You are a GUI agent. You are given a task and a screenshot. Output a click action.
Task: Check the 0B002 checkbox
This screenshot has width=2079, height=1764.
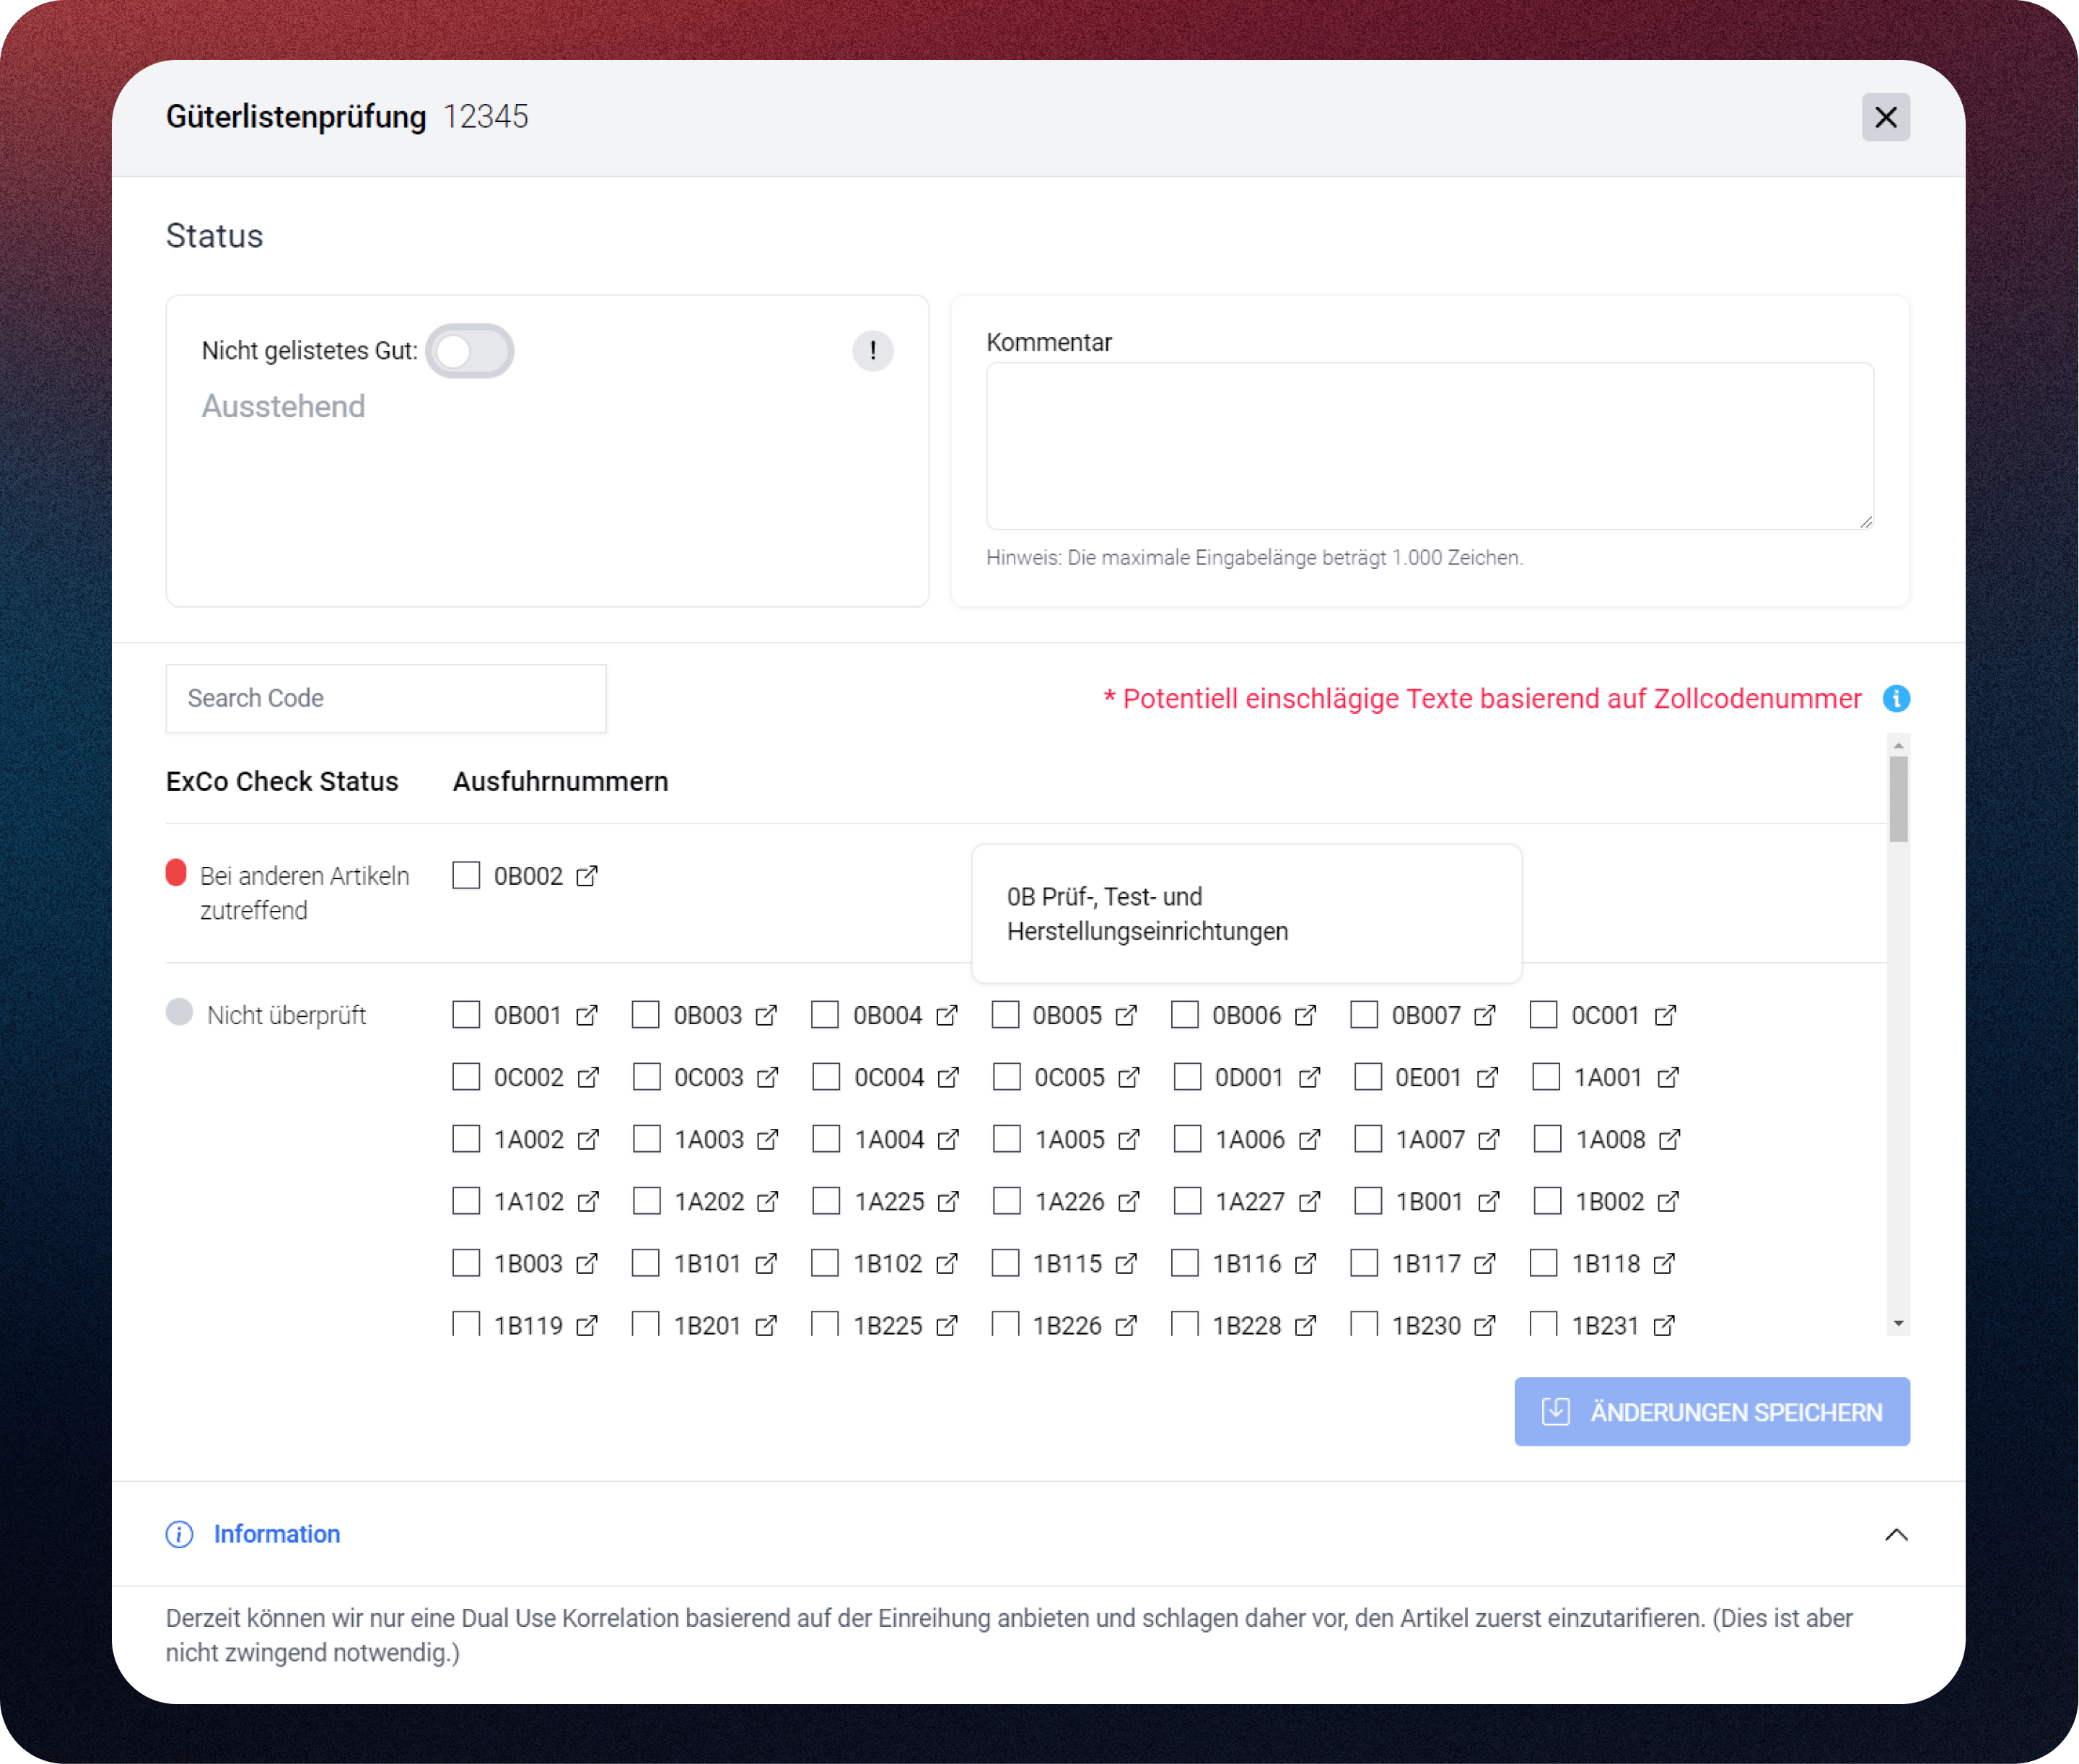point(465,875)
